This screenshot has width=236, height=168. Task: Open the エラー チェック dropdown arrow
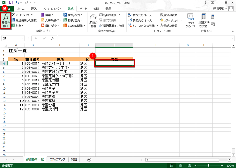coord(181,20)
